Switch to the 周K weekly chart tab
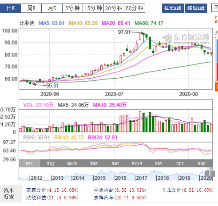The height and width of the screenshot is (206, 218). tap(31, 8)
